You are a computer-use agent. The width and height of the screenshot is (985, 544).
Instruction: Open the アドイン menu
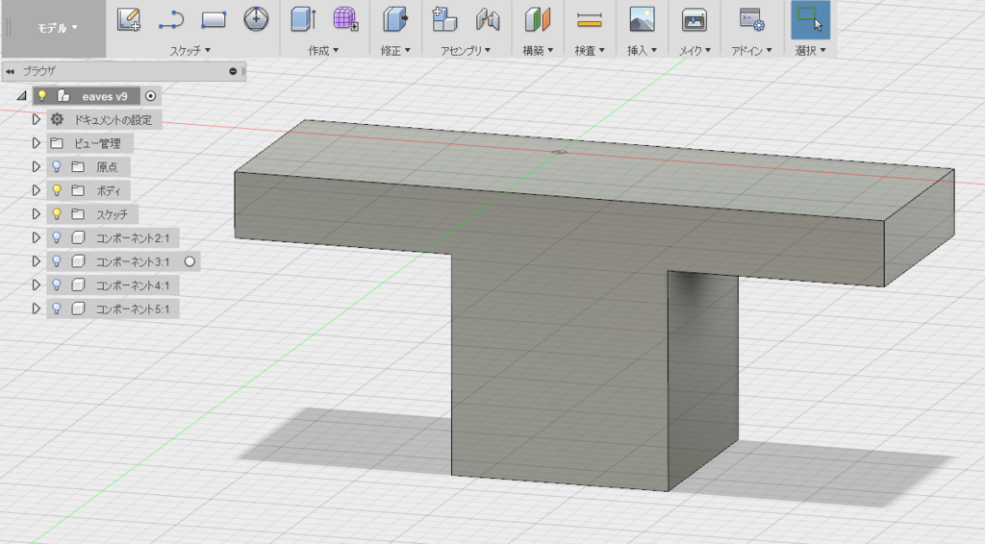[751, 51]
